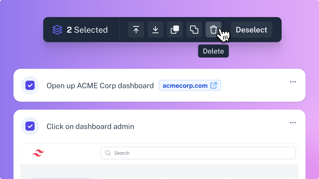Open more options for dashboard admin step

pyautogui.click(x=293, y=123)
